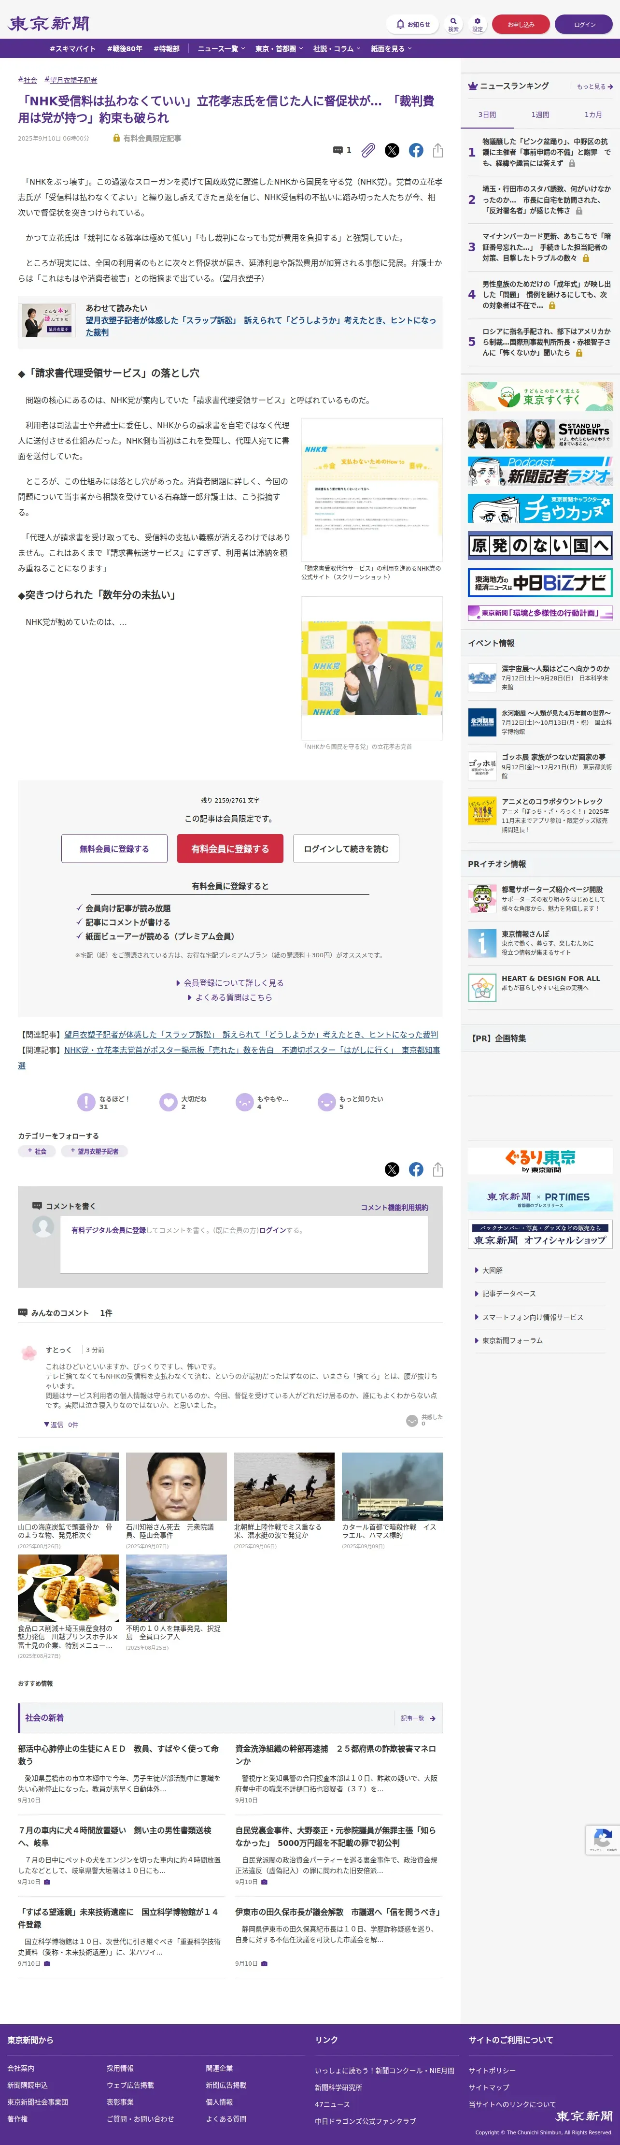Click the red 有料会員に登録する button
The width and height of the screenshot is (620, 2145).
(230, 849)
